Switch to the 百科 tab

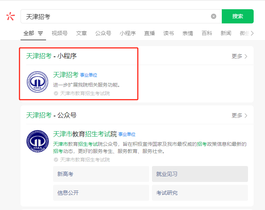[207, 33]
